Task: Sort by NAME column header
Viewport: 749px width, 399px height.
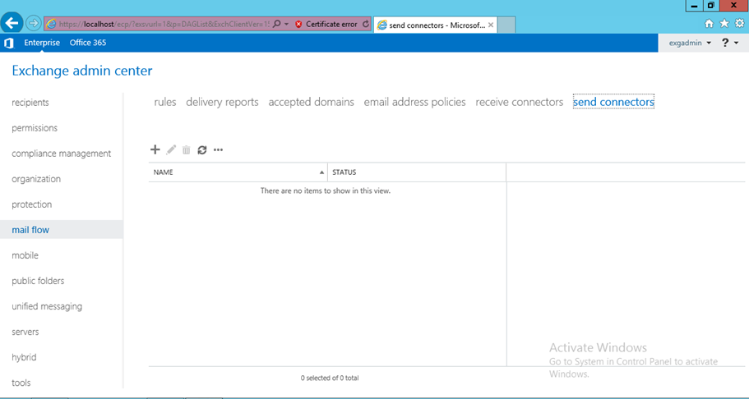Action: click(x=238, y=172)
